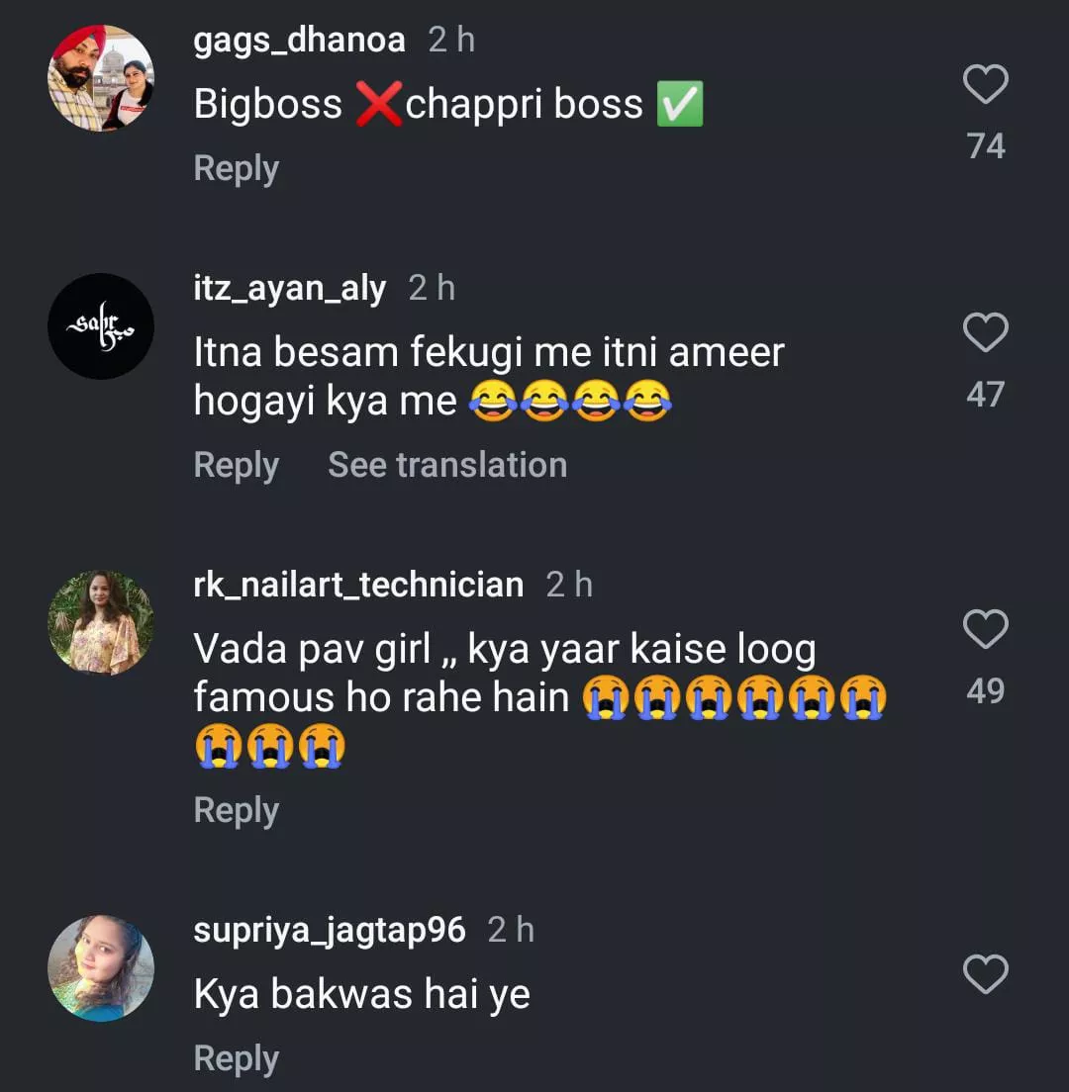View the 49 likes count
Screen dimensions: 1069x1092
click(986, 690)
